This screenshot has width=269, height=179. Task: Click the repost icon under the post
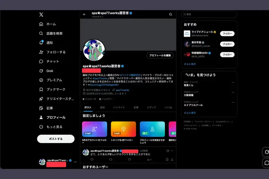(111, 159)
